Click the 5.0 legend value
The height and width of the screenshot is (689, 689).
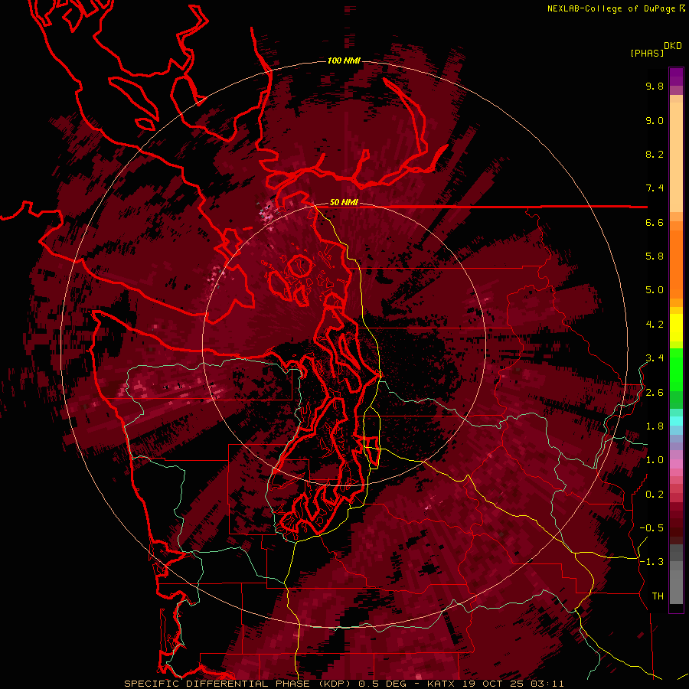655,290
